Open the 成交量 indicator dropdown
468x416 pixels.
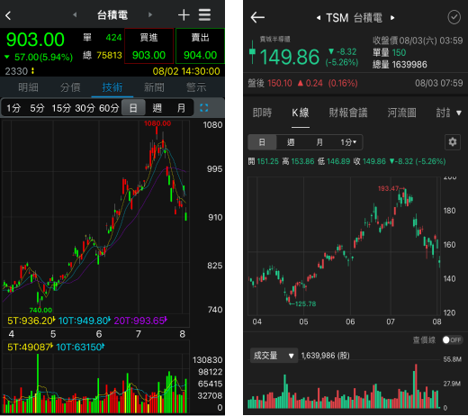pos(274,356)
